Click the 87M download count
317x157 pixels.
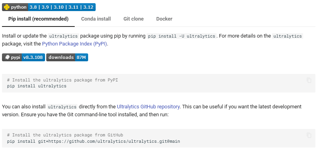81,57
